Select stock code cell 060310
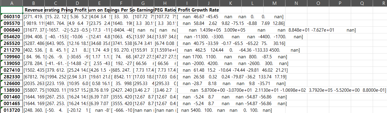 12,16
